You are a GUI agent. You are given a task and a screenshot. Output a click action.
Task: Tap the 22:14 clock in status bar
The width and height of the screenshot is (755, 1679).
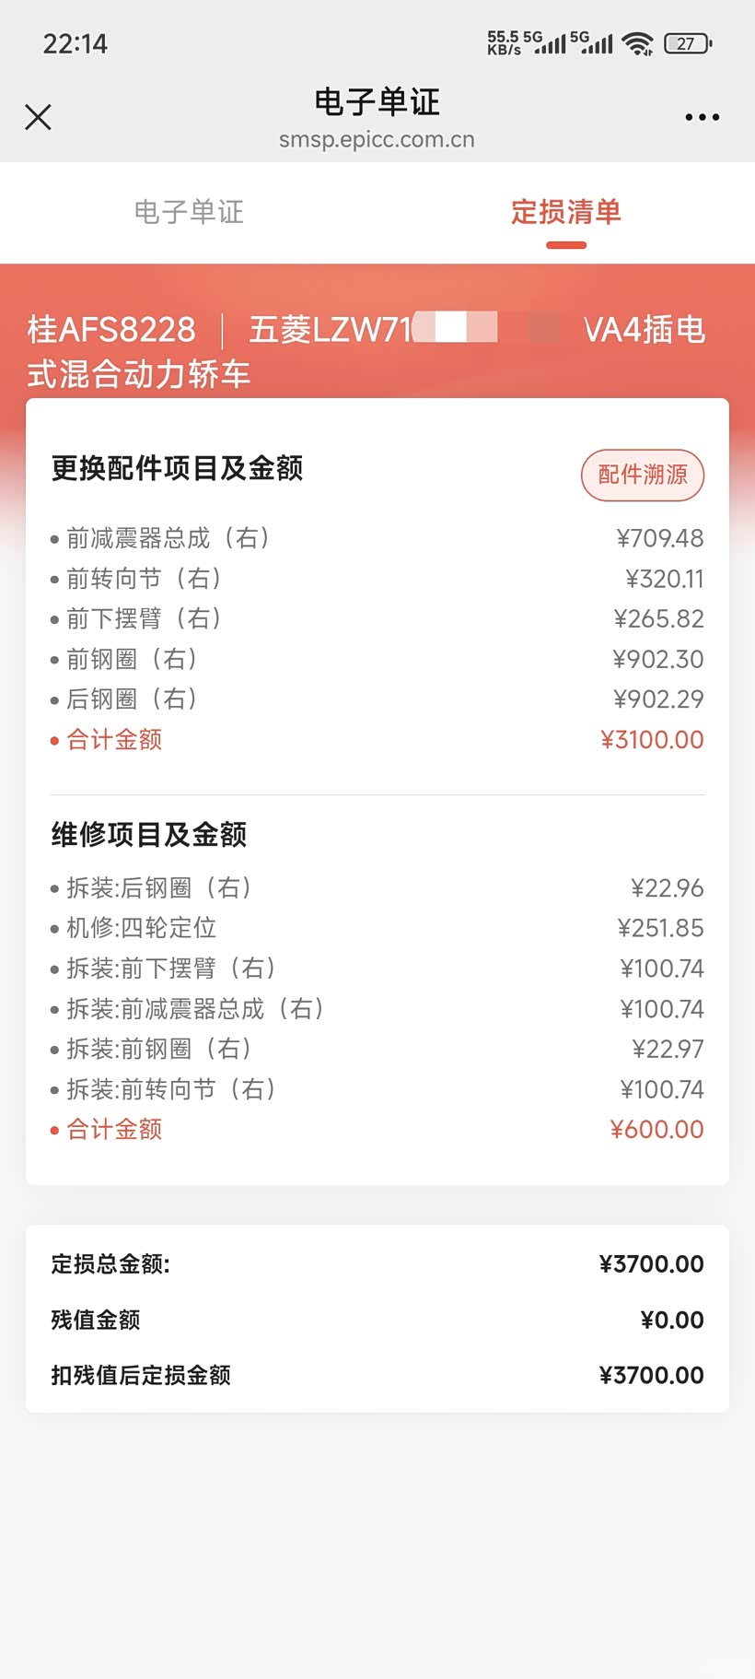pyautogui.click(x=75, y=43)
